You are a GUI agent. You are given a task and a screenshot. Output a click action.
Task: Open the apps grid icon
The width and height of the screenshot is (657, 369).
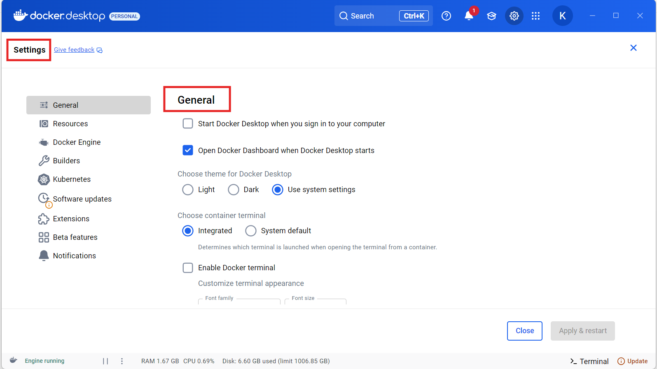click(535, 16)
